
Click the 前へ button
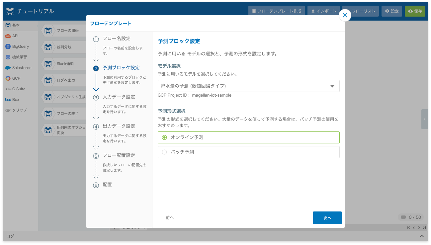click(170, 218)
